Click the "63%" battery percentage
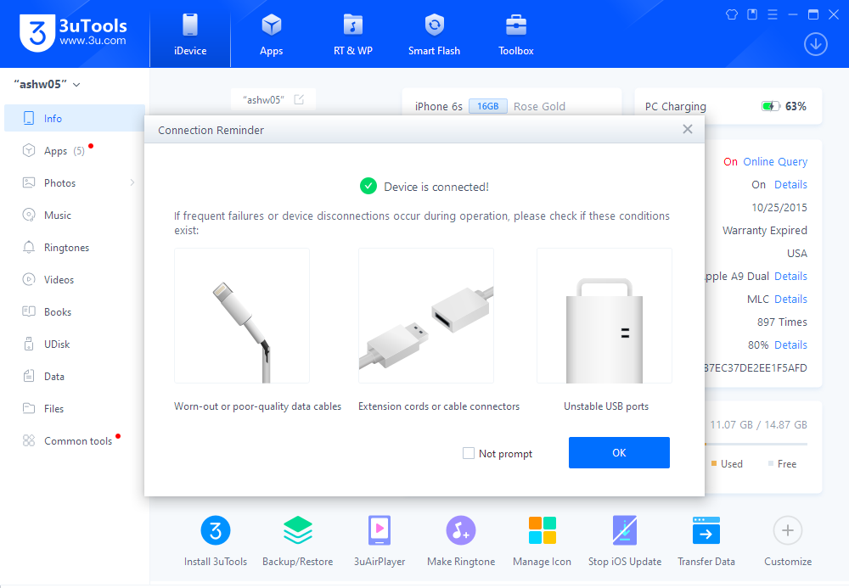This screenshot has height=588, width=849. point(796,107)
